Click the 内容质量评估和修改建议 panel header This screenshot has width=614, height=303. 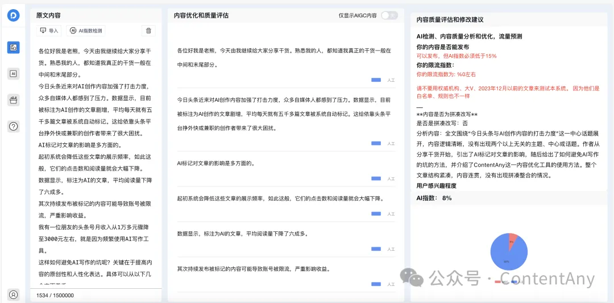[450, 19]
